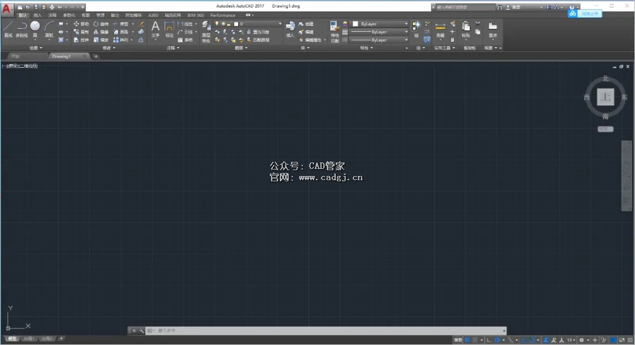Activate the Stretch (拉伸) tool
635x345 pixels.
(81, 40)
